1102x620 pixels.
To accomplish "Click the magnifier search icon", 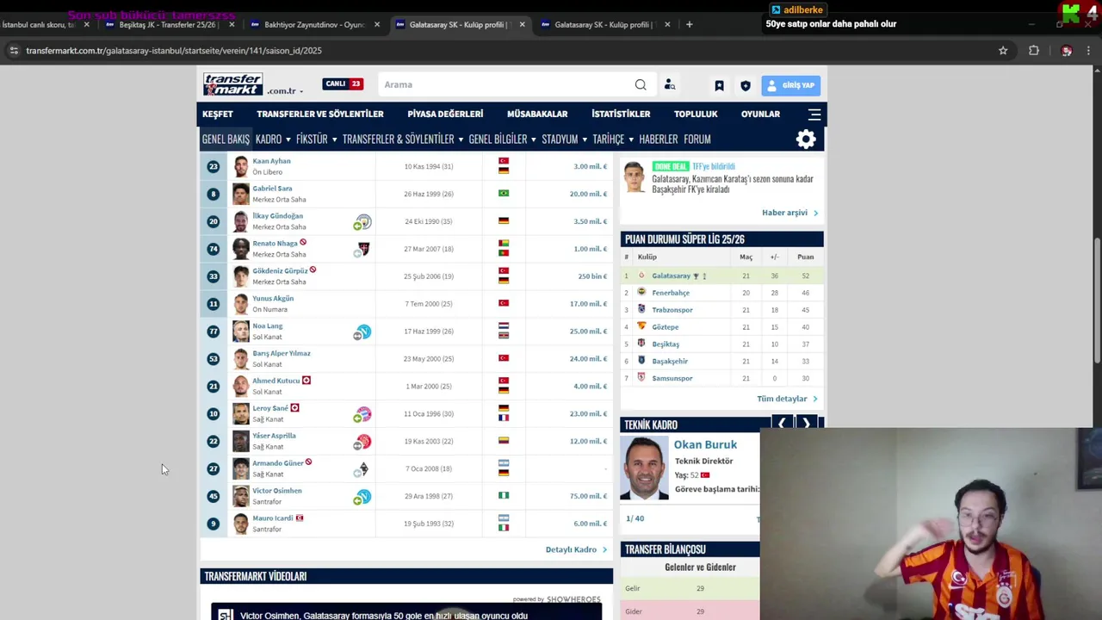I will point(641,84).
